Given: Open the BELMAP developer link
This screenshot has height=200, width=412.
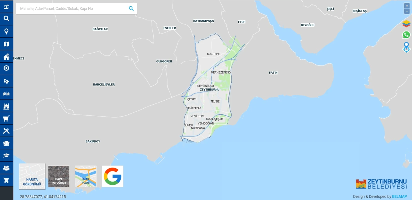Looking at the screenshot, I should click(399, 196).
